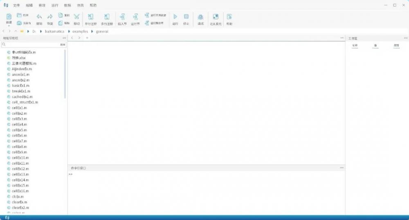Click the Insert Section (插入节) icon
Viewport: 409px width, 220px height.
click(x=122, y=17)
